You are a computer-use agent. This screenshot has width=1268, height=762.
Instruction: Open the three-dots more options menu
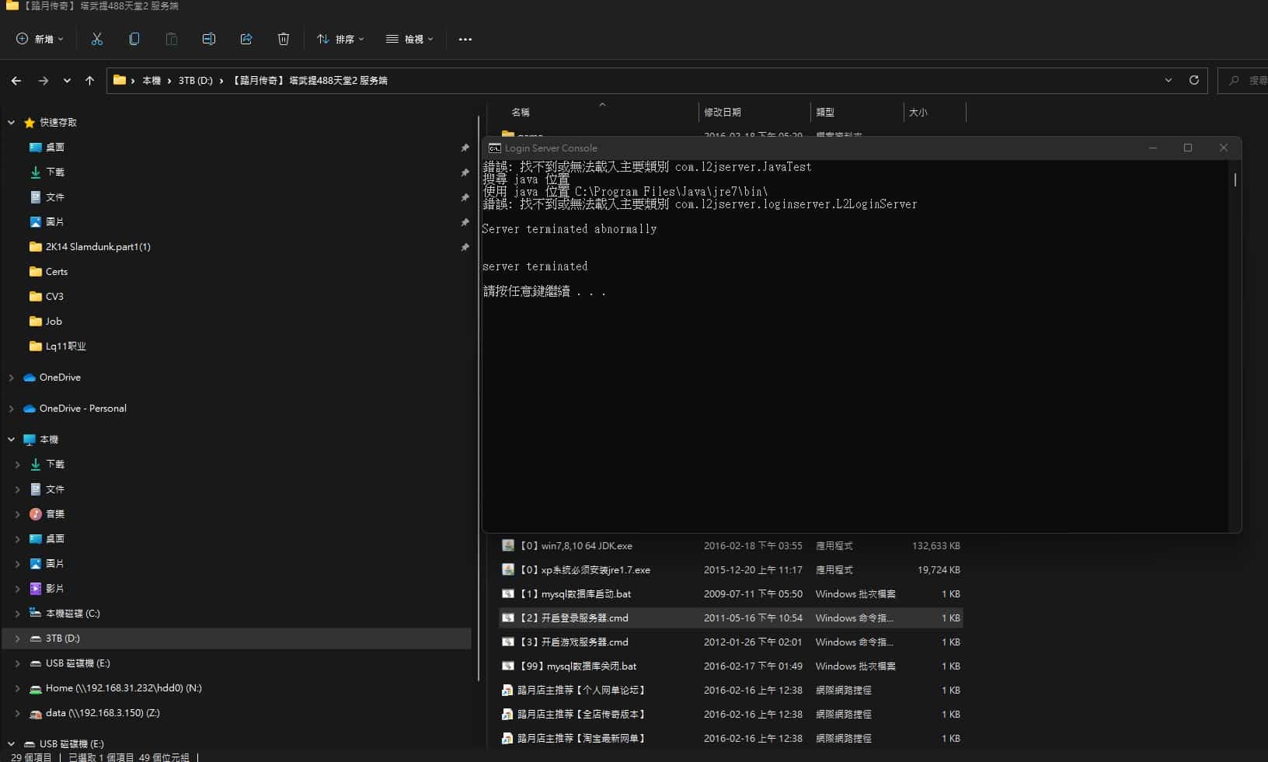(465, 39)
